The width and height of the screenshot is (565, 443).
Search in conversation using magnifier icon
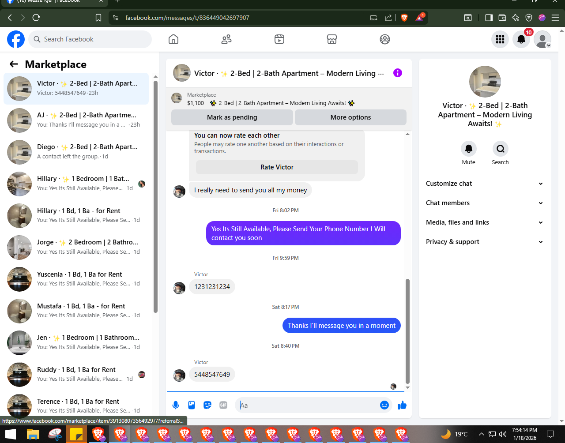point(501,149)
